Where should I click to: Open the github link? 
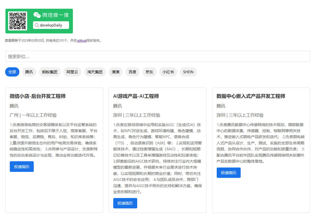(x=82, y=41)
